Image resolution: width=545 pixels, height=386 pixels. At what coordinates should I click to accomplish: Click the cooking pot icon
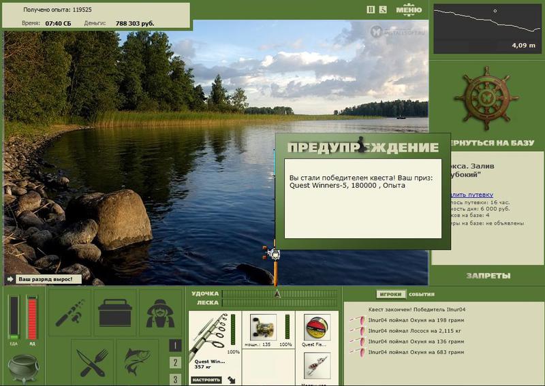23,368
